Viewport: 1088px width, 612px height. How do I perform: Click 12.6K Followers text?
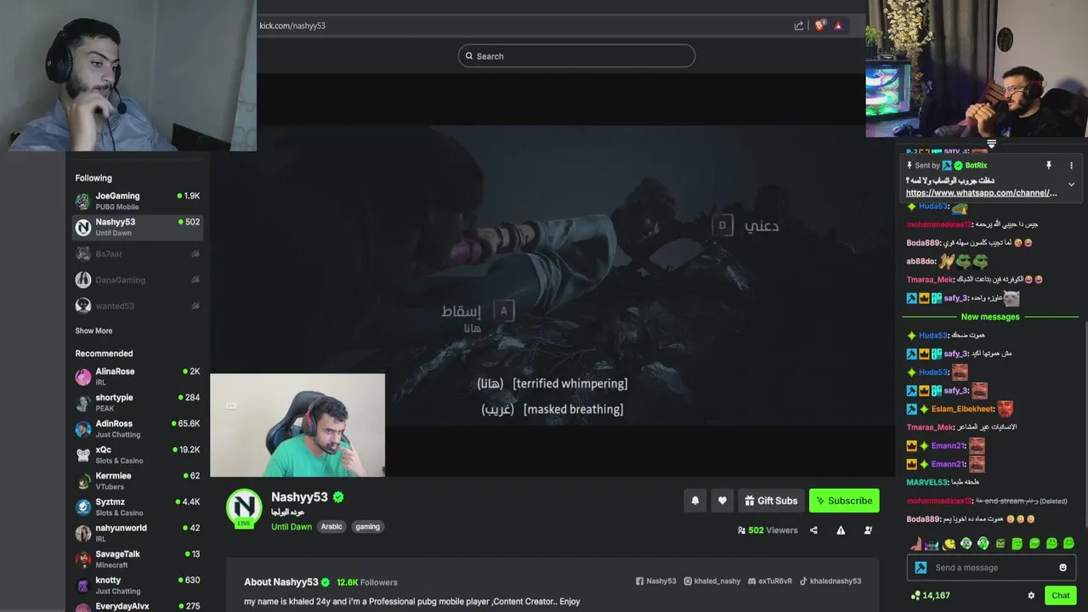[x=367, y=582]
